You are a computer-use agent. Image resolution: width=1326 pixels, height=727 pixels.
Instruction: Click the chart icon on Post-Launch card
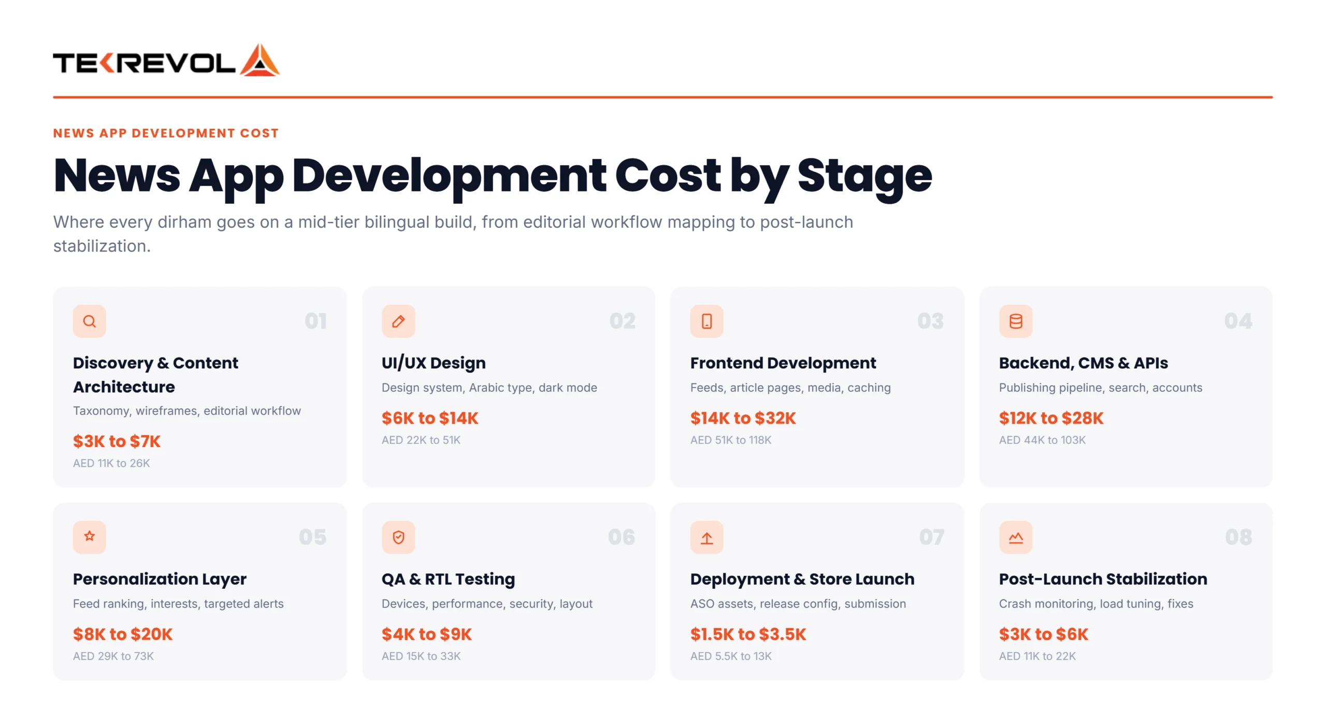pyautogui.click(x=1015, y=537)
